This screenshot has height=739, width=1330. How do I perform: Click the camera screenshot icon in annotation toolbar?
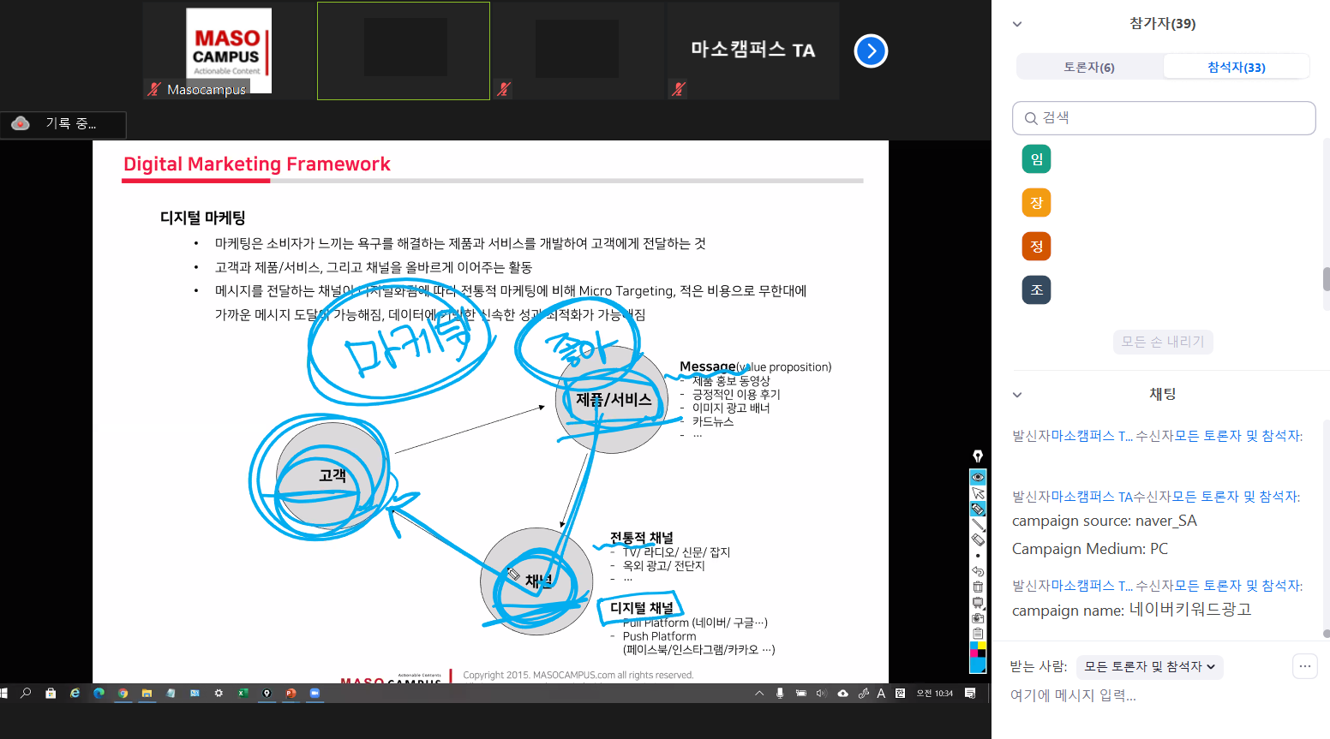(x=978, y=617)
